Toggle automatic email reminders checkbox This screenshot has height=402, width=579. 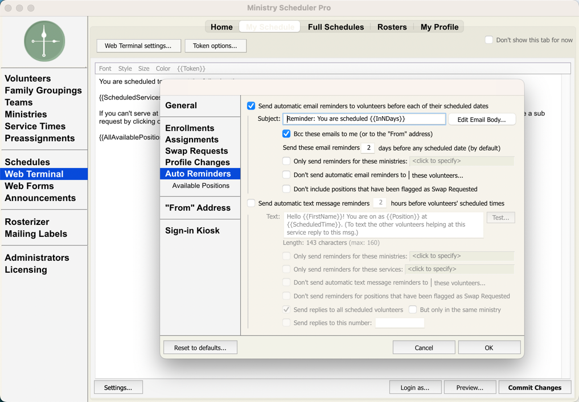pos(251,106)
